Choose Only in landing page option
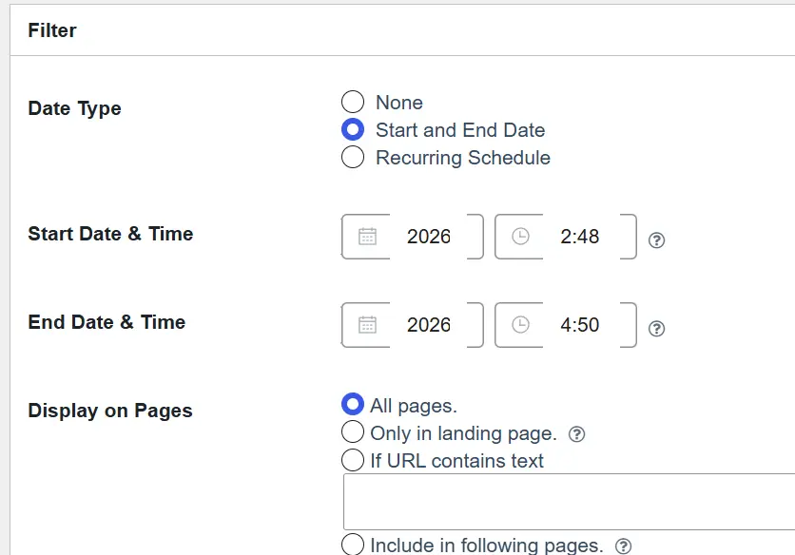This screenshot has height=555, width=795. pyautogui.click(x=353, y=431)
